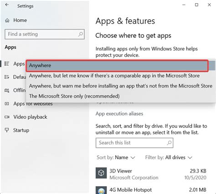
Task: Close the Settings window
Action: 209,5
